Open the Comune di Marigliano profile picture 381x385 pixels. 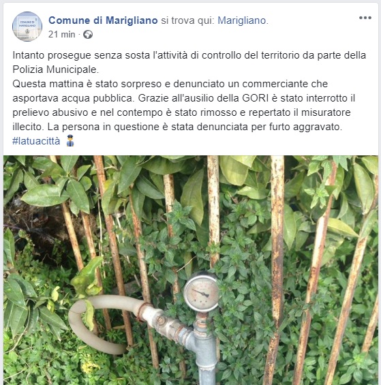27,27
